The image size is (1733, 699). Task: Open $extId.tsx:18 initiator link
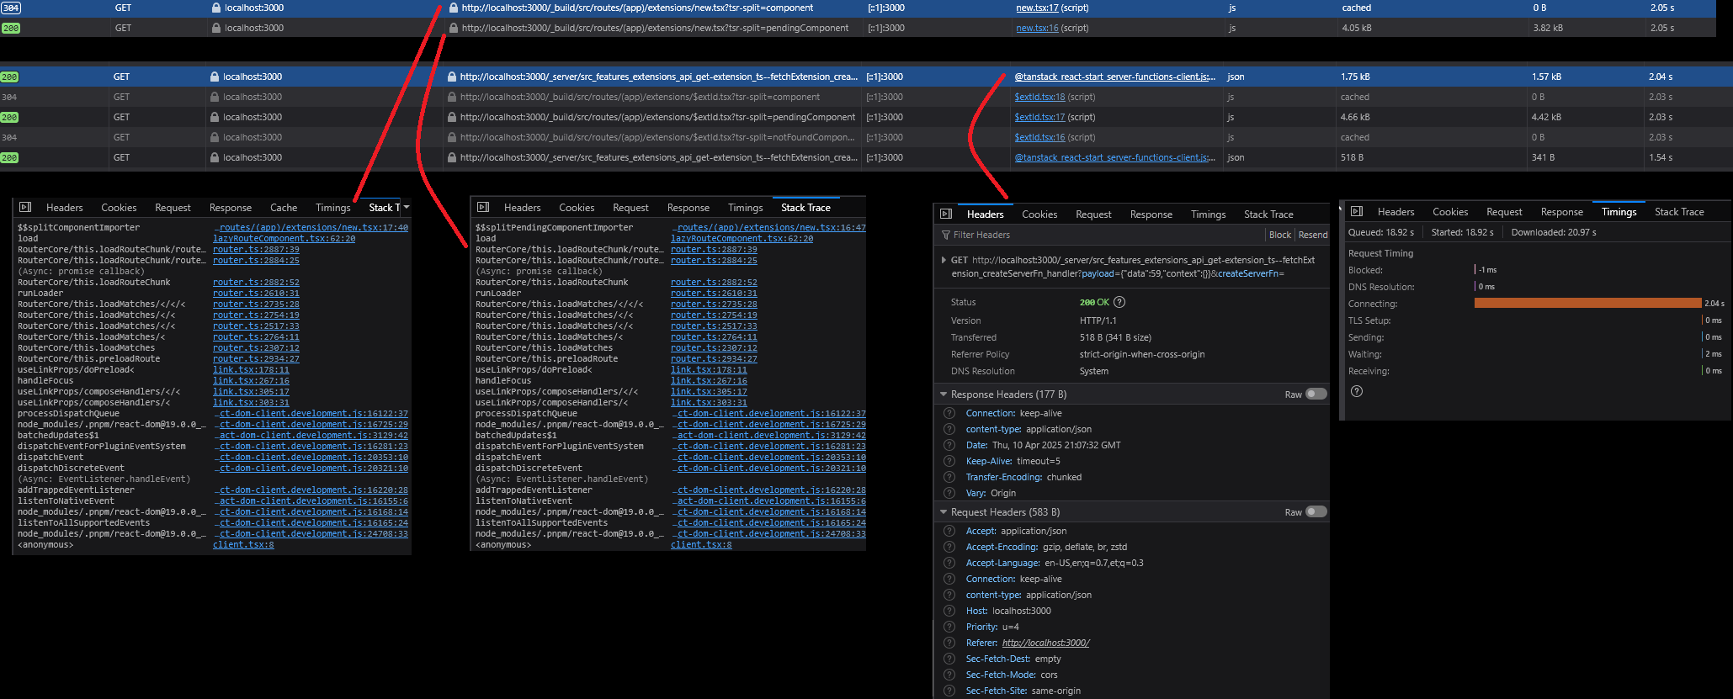pyautogui.click(x=1039, y=97)
